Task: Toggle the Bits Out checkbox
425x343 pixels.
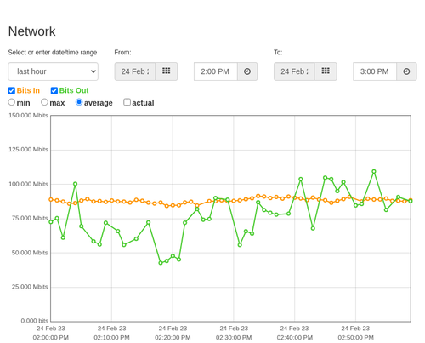Action: tap(54, 90)
